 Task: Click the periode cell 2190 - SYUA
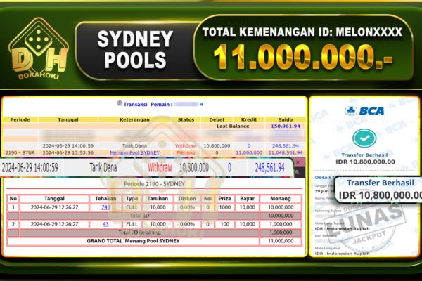20,152
